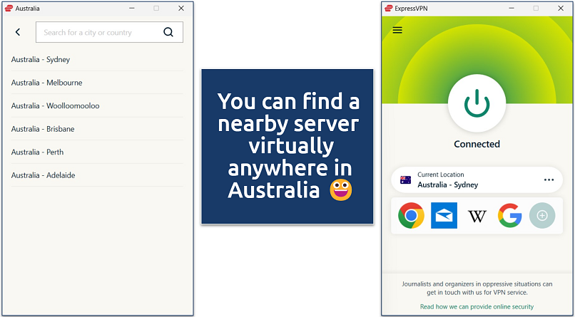Screen dimensions: 575x317
Task: Click the search magnifier icon
Action: point(168,32)
